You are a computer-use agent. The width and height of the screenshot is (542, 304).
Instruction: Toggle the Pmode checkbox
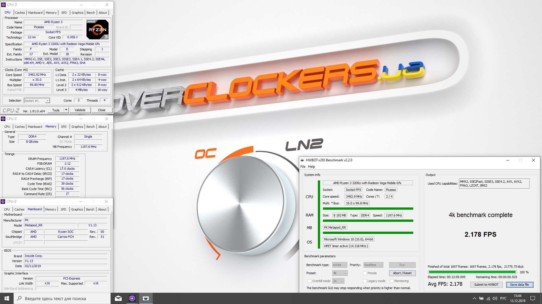pos(365,273)
